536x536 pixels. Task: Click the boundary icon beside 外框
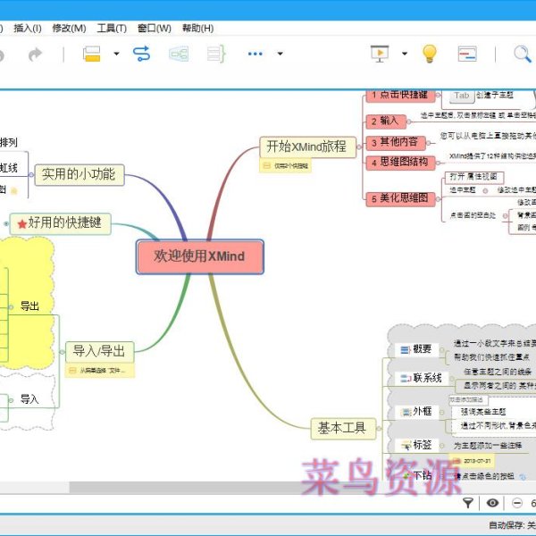pos(406,412)
